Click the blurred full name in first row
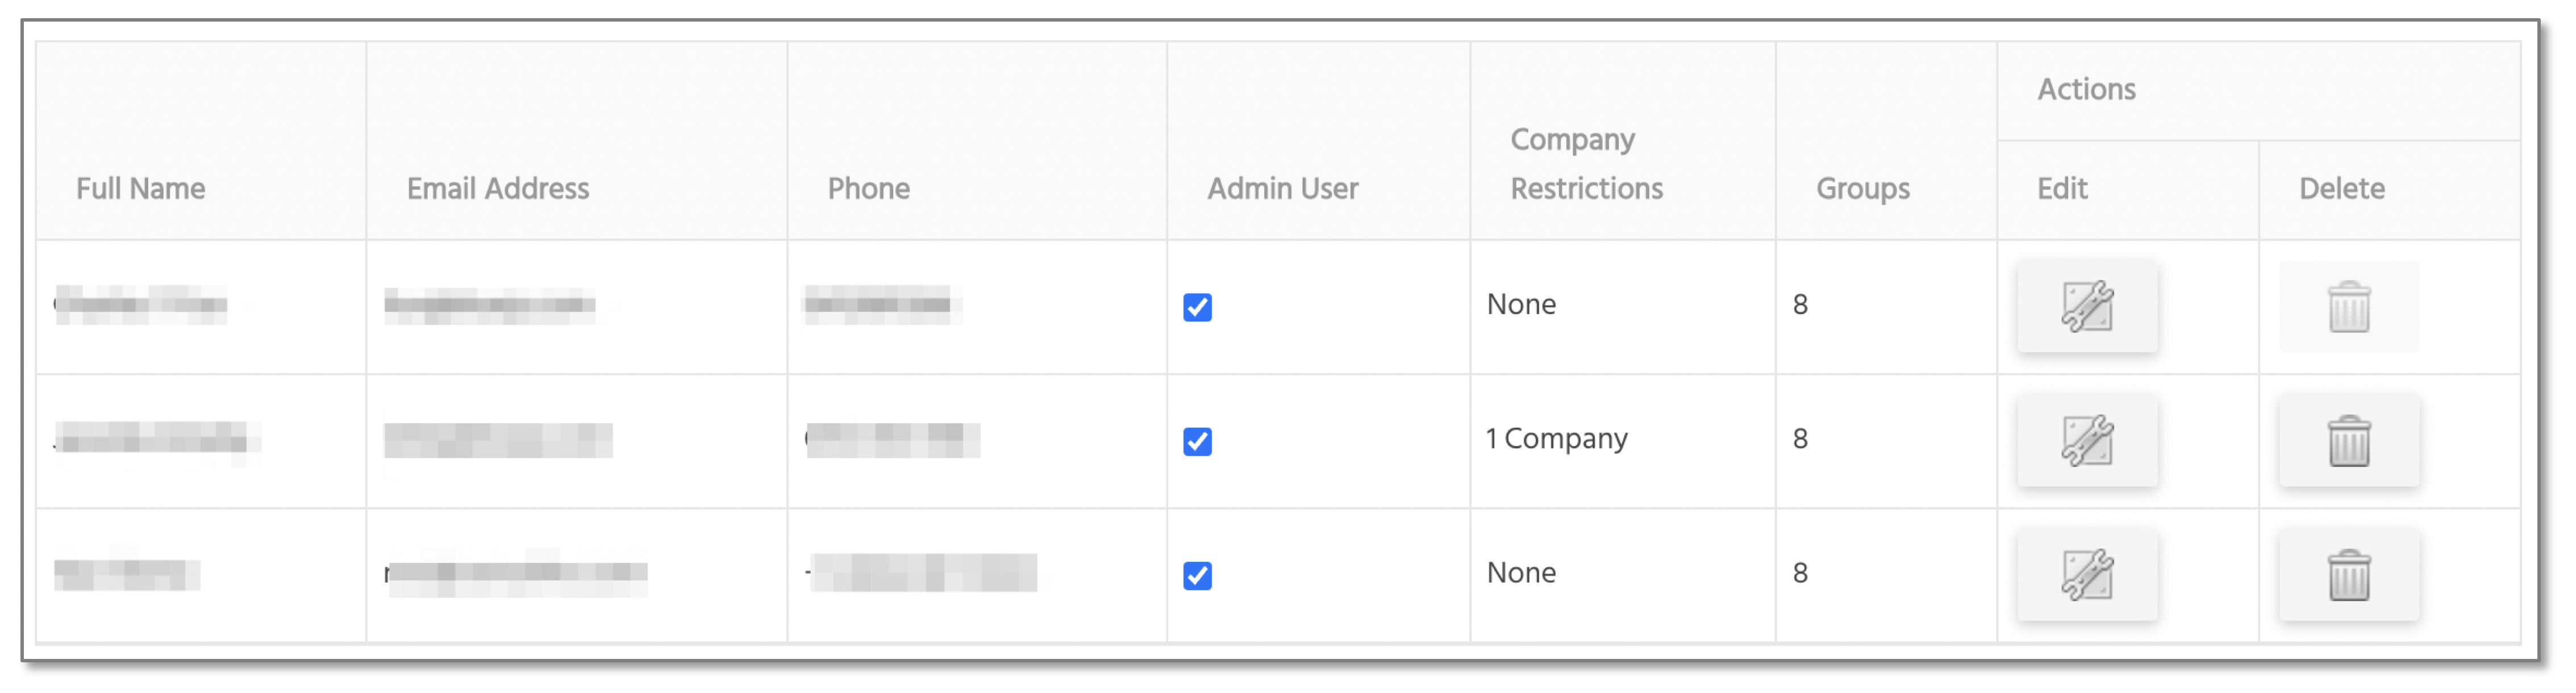Viewport: 2576px width, 693px height. point(141,304)
